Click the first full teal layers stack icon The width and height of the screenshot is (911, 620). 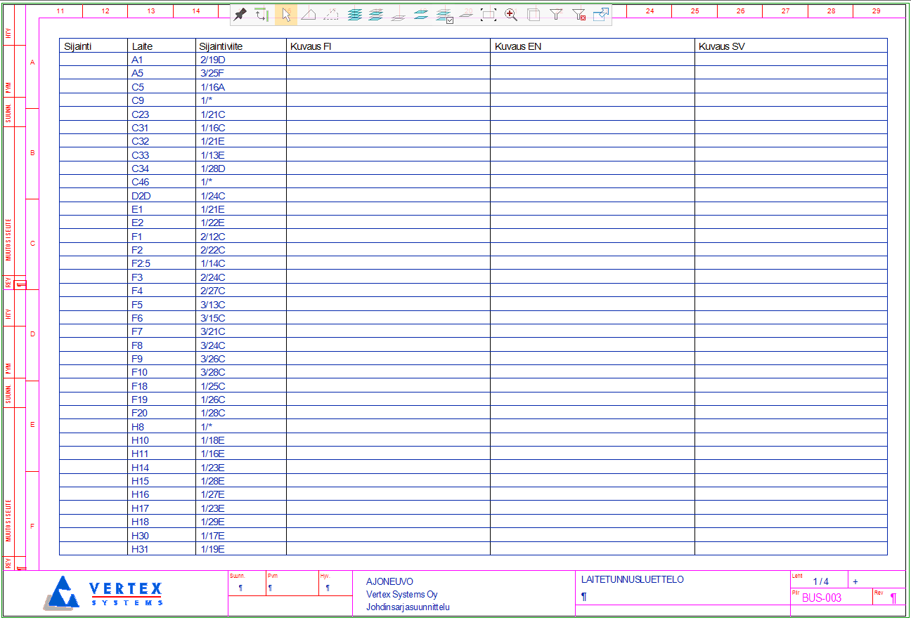pos(354,14)
